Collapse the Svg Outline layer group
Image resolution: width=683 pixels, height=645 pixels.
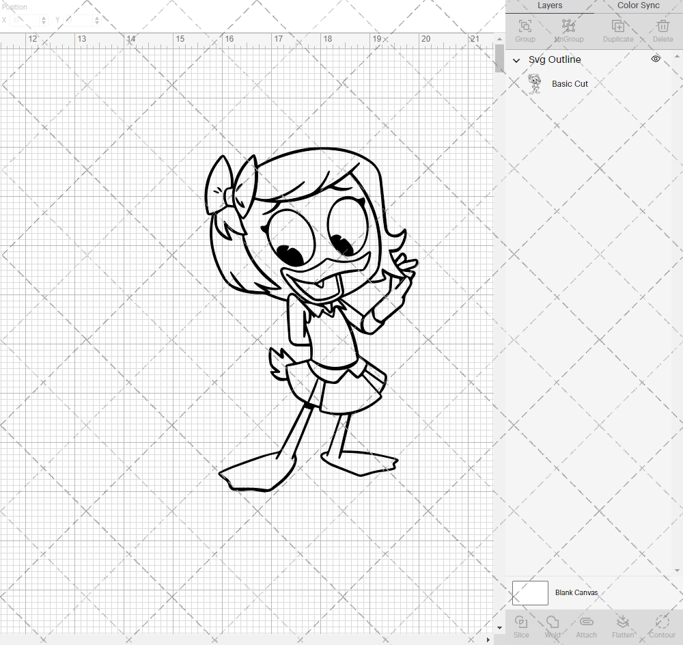(x=516, y=60)
